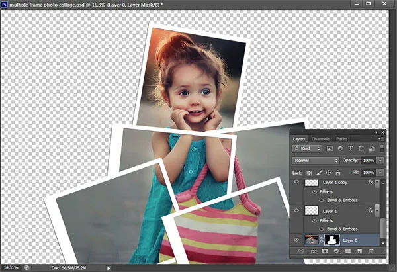
Task: Filter layers by pixel layer type
Action: pos(330,149)
